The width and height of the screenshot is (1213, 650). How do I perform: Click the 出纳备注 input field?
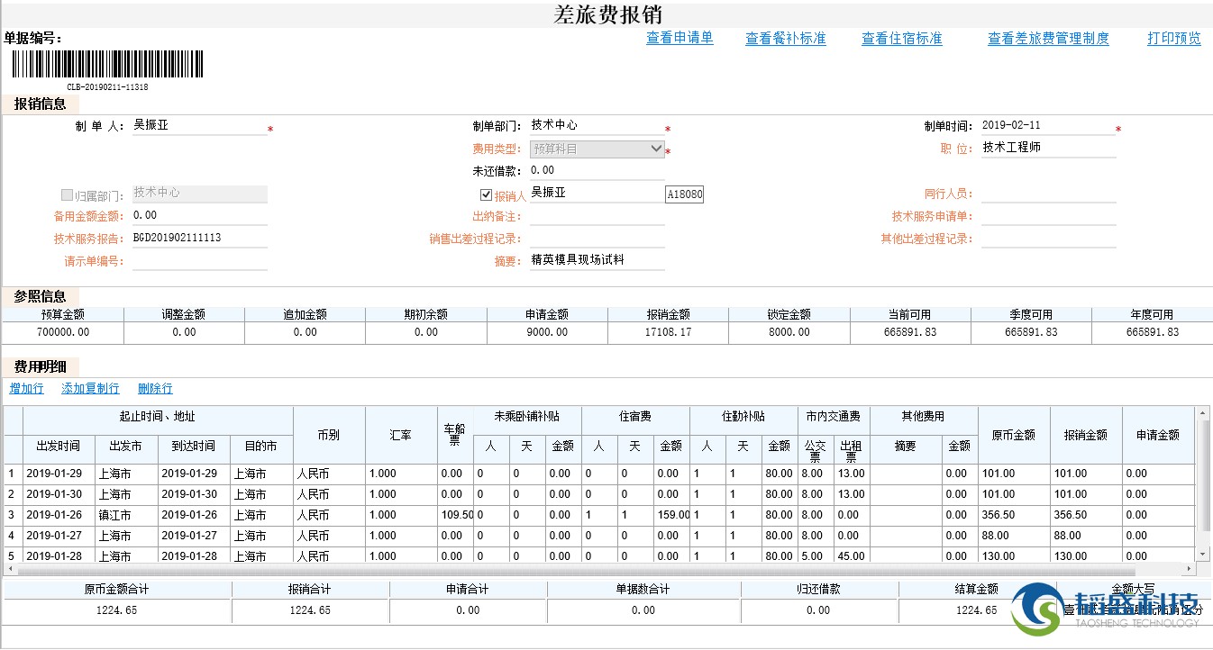click(x=597, y=216)
